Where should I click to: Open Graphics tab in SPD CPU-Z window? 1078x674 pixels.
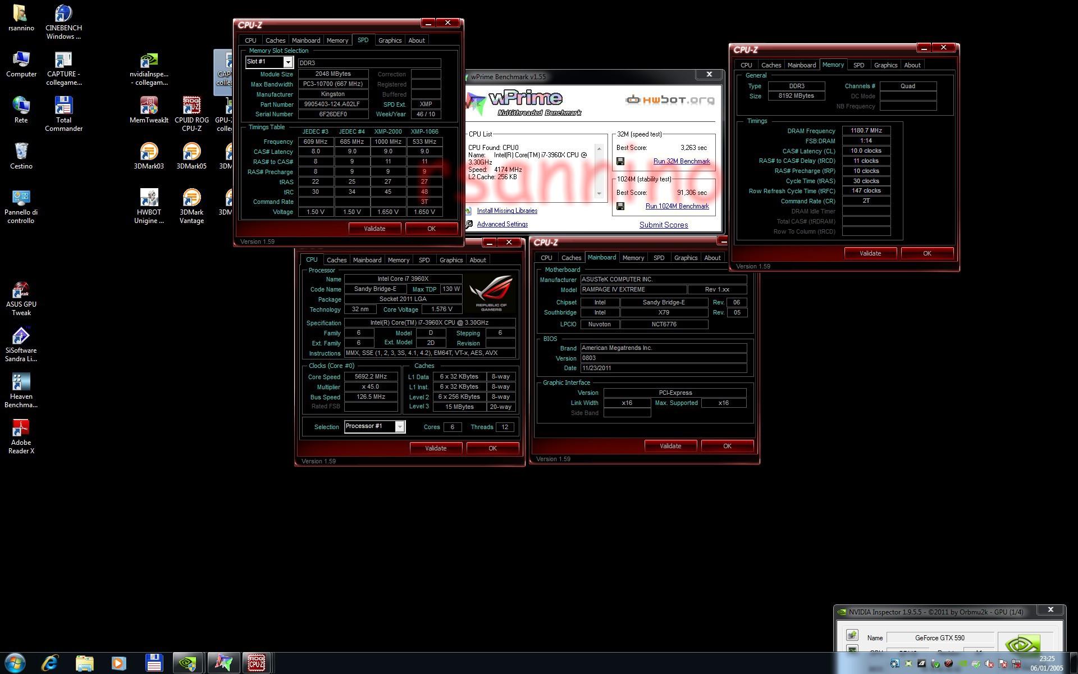[x=390, y=40]
